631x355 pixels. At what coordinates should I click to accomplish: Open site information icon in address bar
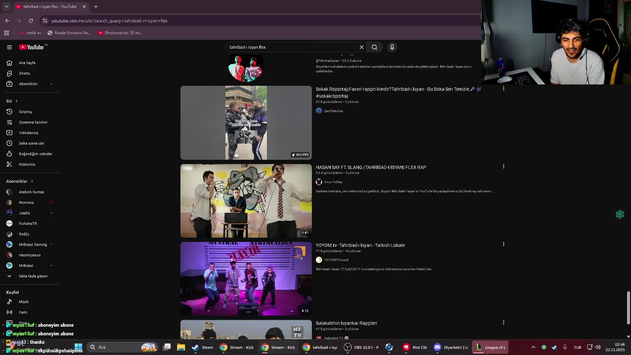point(45,21)
